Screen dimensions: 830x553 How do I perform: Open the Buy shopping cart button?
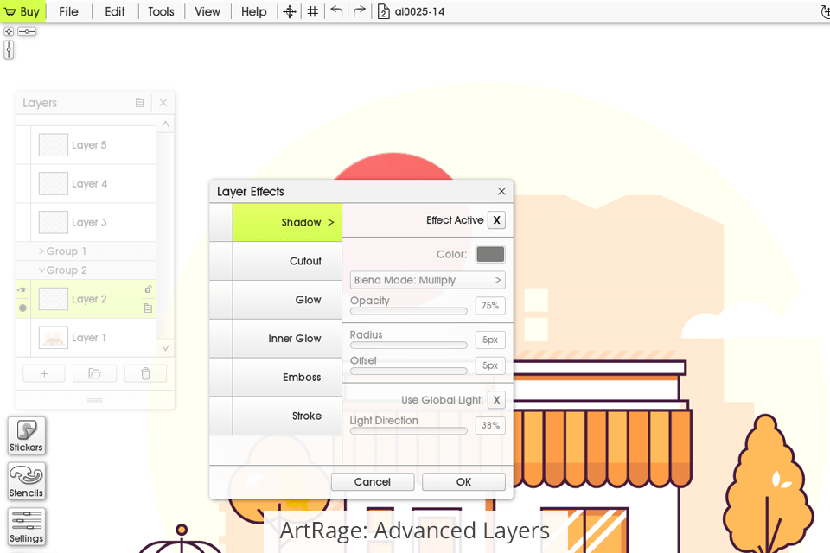point(22,11)
